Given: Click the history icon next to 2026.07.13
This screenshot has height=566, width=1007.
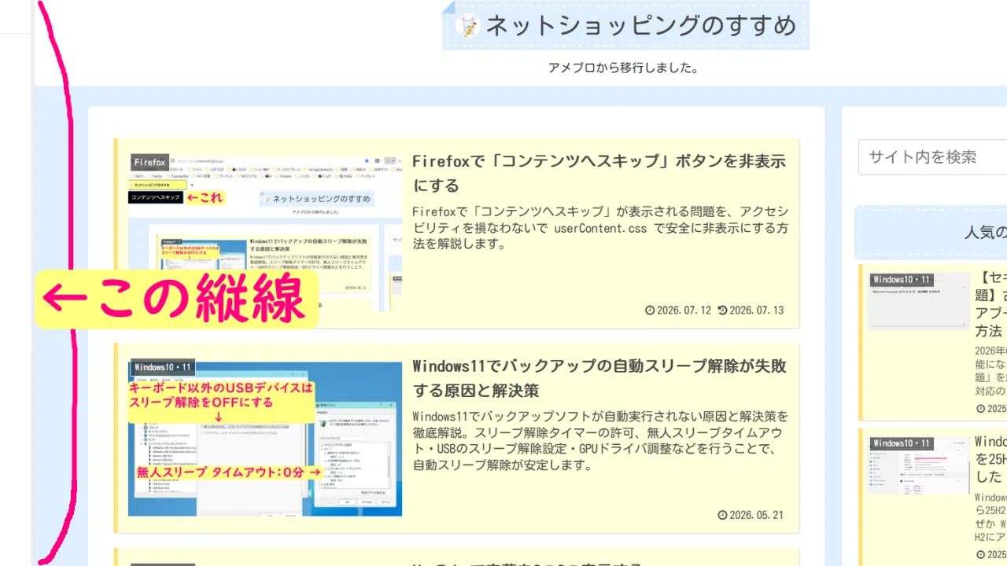Looking at the screenshot, I should 723,311.
